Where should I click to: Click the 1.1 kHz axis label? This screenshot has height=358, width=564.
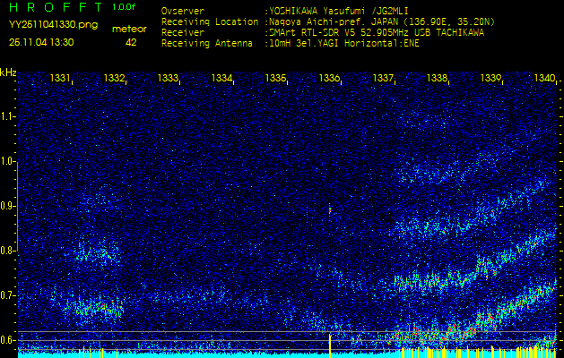(x=7, y=116)
